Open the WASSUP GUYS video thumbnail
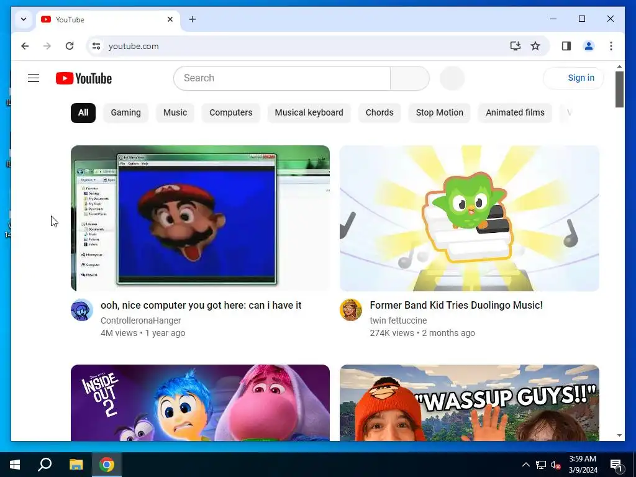636x477 pixels. pyautogui.click(x=470, y=402)
